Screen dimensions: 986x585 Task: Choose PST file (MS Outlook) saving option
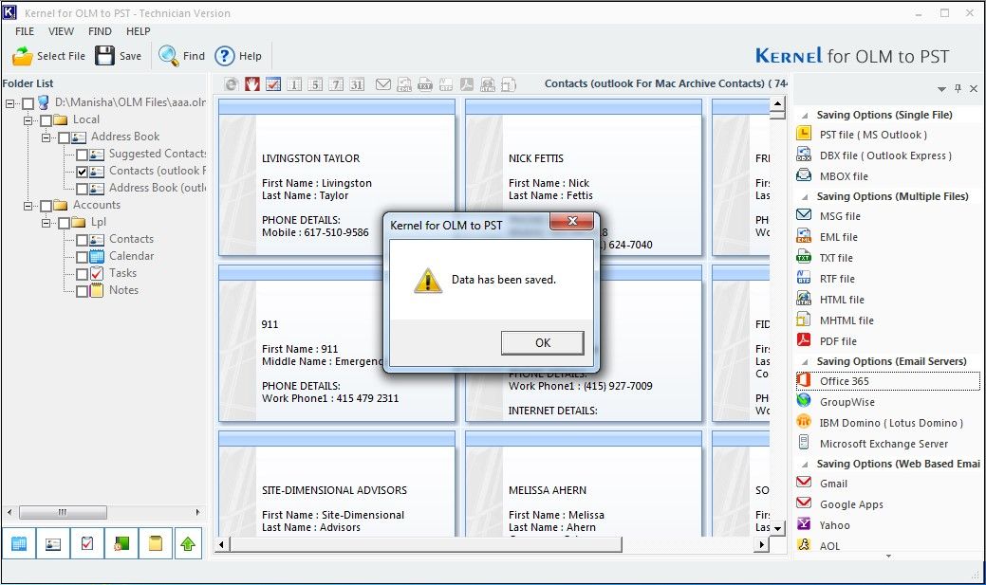click(x=873, y=135)
